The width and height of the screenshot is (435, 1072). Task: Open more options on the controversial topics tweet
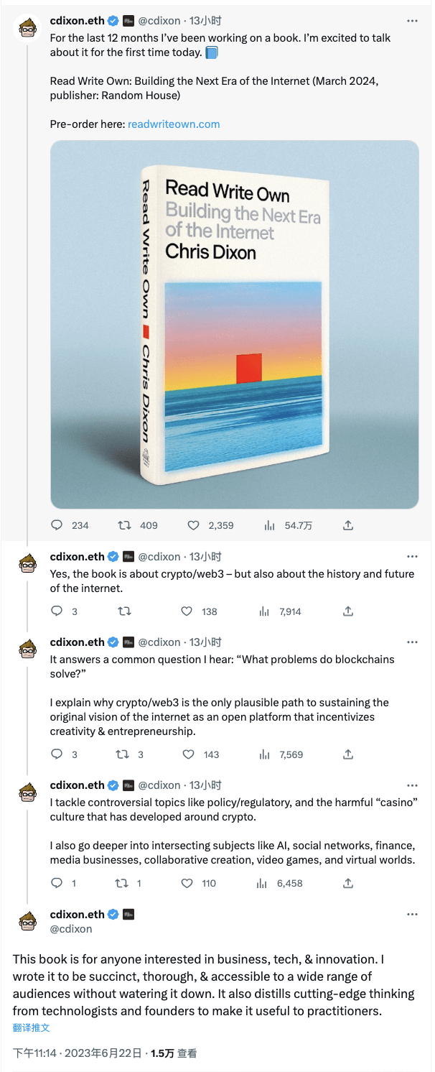click(x=413, y=785)
